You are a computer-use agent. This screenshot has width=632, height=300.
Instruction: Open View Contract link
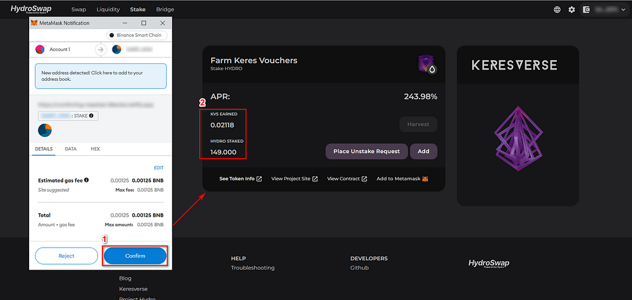(x=347, y=179)
